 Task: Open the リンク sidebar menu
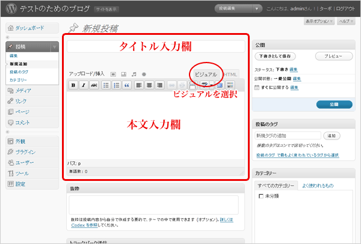pyautogui.click(x=32, y=101)
